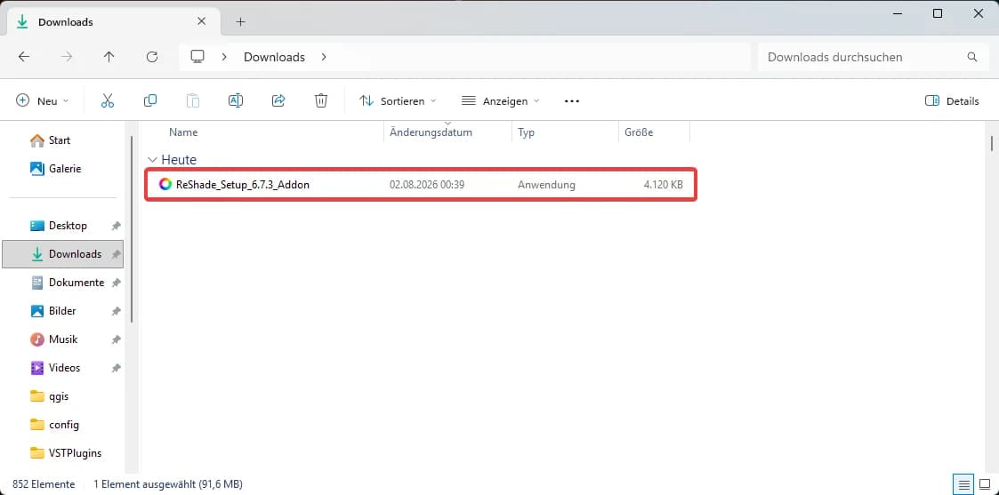Open Videos in the sidebar
This screenshot has height=495, width=999.
(x=55, y=368)
